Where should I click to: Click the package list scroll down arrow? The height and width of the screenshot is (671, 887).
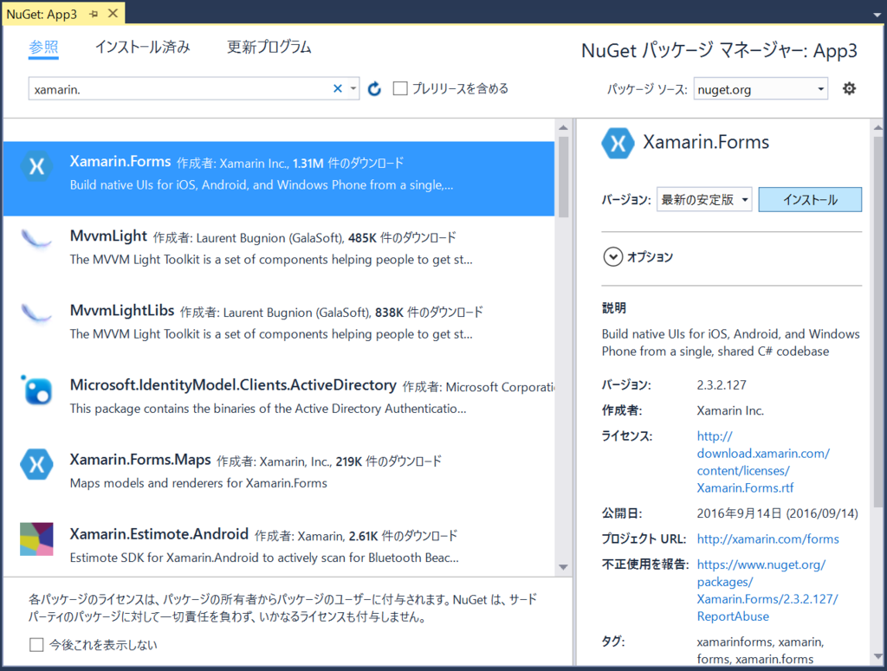pyautogui.click(x=563, y=567)
